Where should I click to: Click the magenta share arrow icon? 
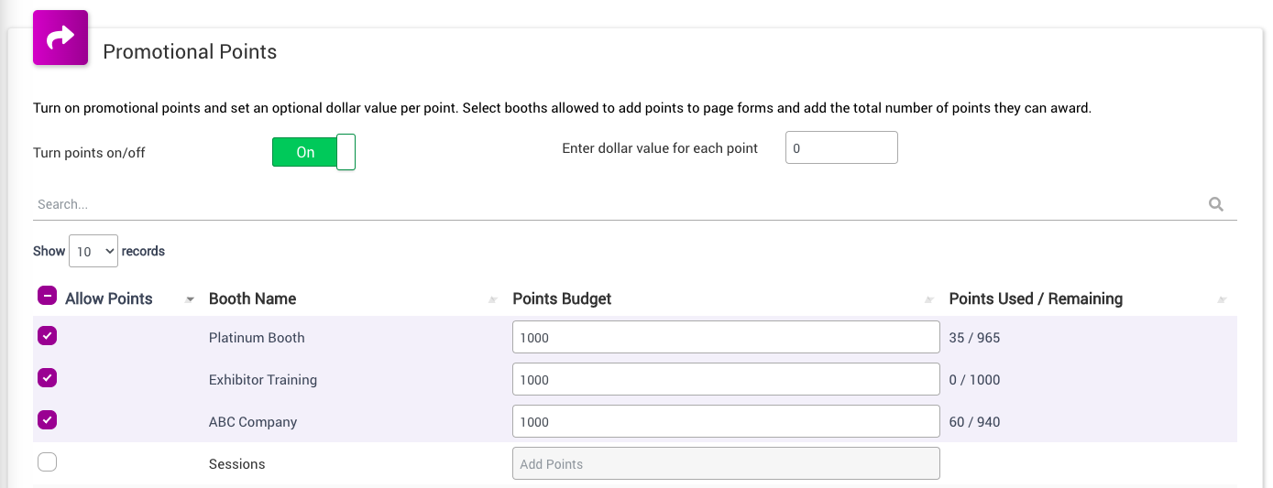pos(60,38)
